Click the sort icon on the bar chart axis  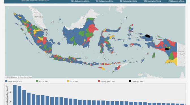point(7,86)
